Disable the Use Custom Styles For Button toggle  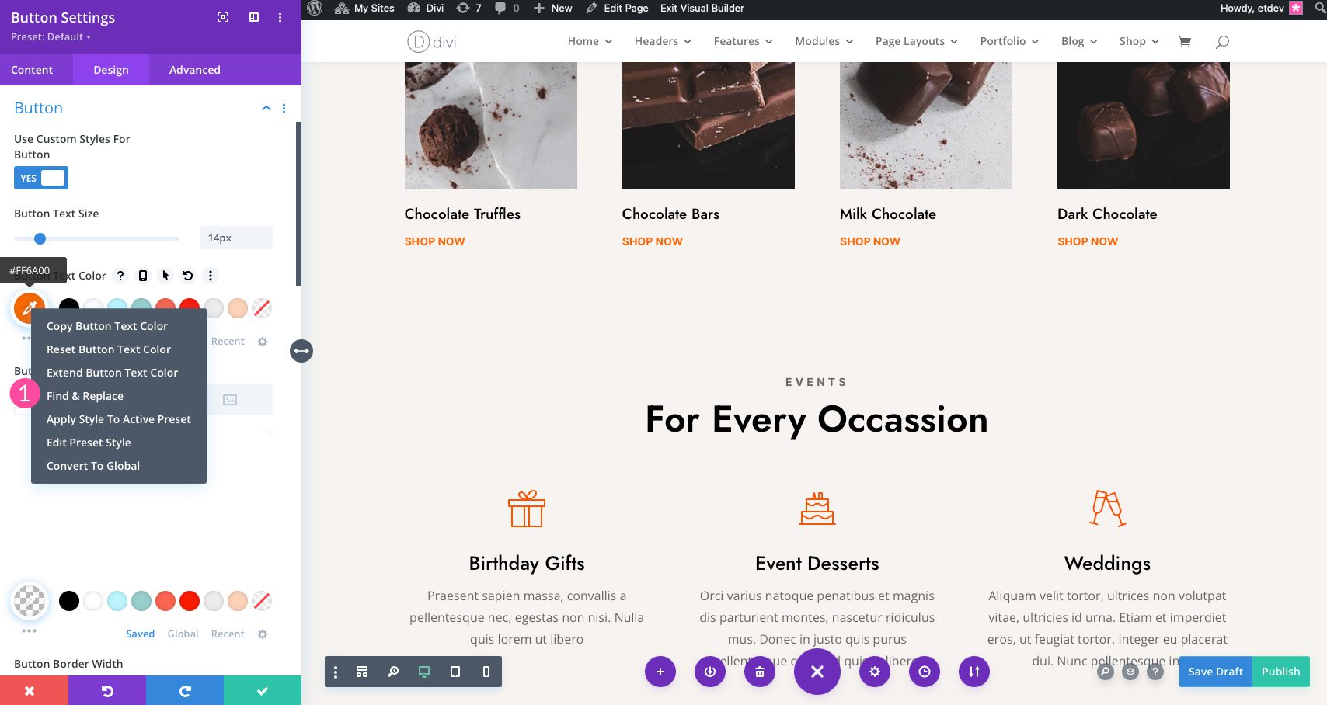click(x=40, y=178)
